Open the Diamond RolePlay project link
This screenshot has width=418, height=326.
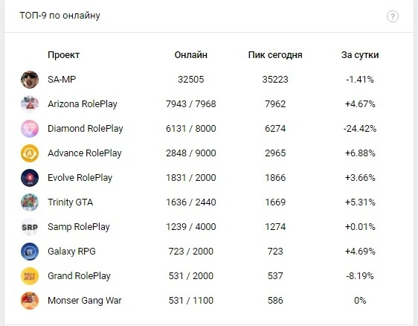[x=86, y=129]
